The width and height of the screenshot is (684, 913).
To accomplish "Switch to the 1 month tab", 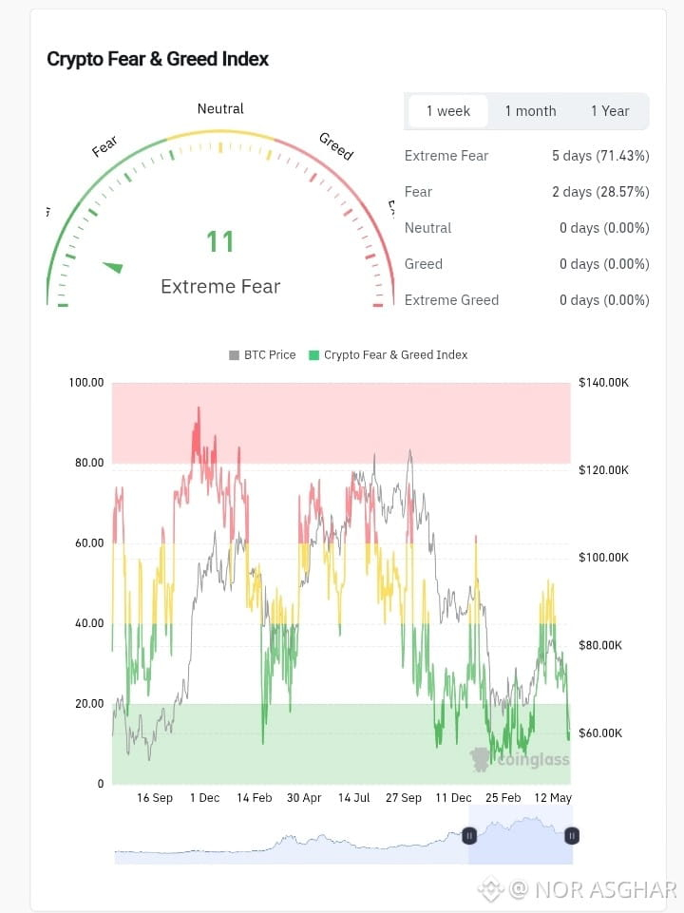I will point(530,111).
